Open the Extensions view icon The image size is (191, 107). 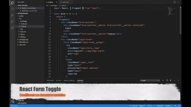click(x=12, y=28)
